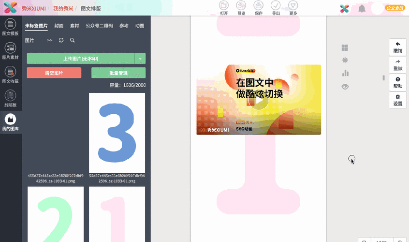
Task: Click the refresh icon beside 图片
Action: (x=61, y=41)
